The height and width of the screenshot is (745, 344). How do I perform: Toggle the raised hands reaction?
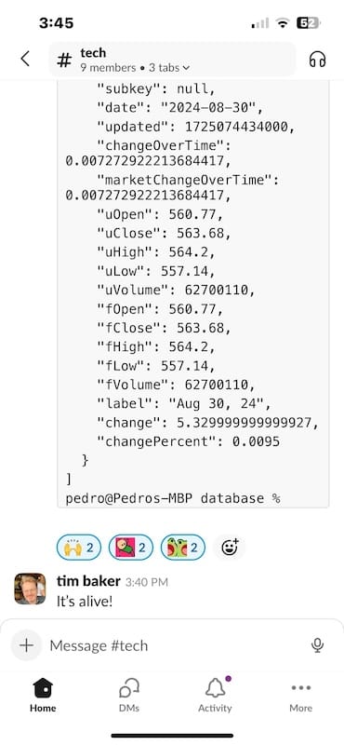click(x=79, y=548)
